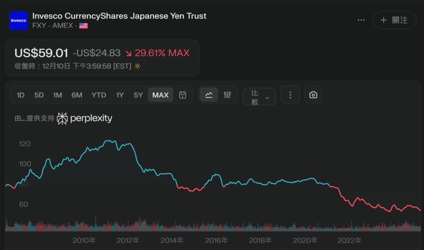The image size is (424, 250).
Task: Switch to line chart view
Action: 209,95
